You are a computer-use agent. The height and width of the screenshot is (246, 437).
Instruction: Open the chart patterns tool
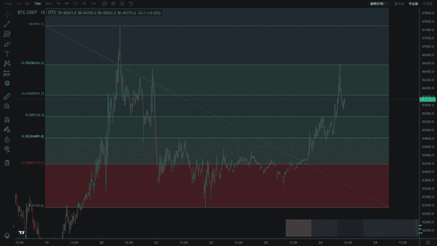point(7,64)
